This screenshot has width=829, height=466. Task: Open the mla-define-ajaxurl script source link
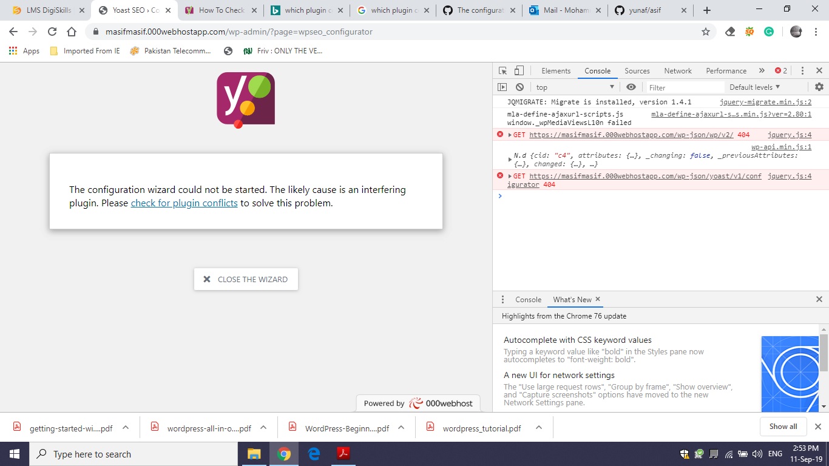[x=731, y=114]
